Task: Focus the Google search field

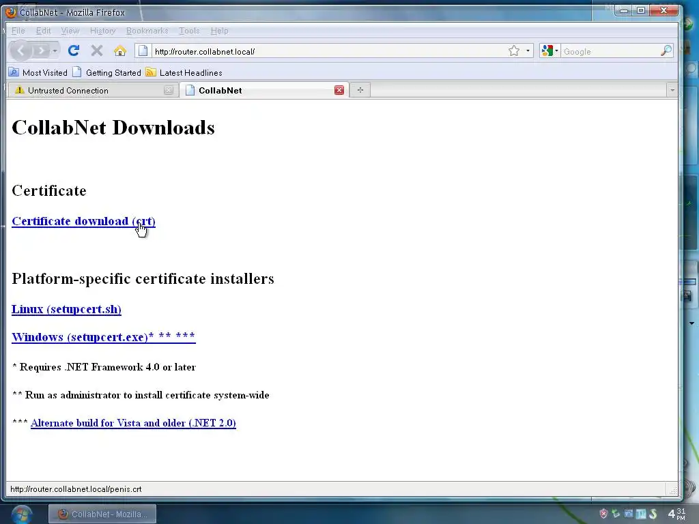Action: pyautogui.click(x=610, y=52)
